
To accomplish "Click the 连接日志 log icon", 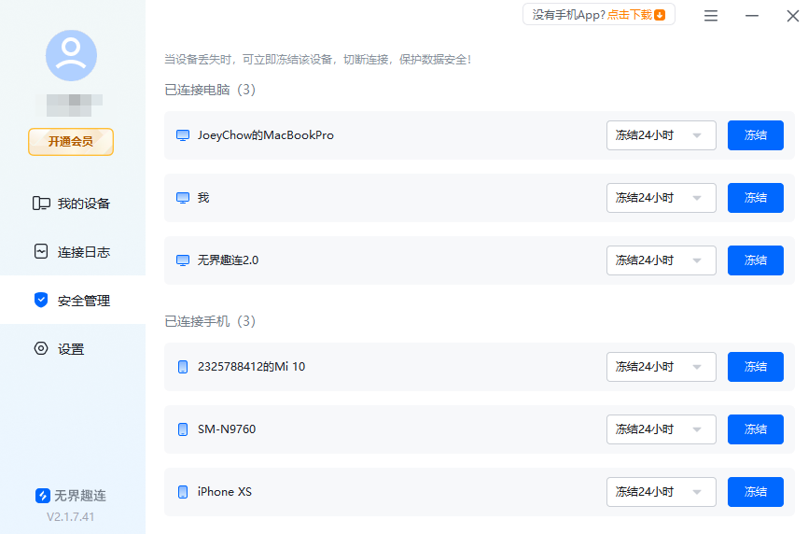I will click(x=41, y=251).
